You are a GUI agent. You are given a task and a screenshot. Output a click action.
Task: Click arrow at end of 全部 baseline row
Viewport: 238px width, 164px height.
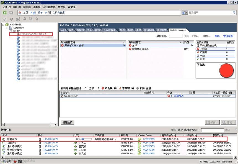(x=192, y=45)
